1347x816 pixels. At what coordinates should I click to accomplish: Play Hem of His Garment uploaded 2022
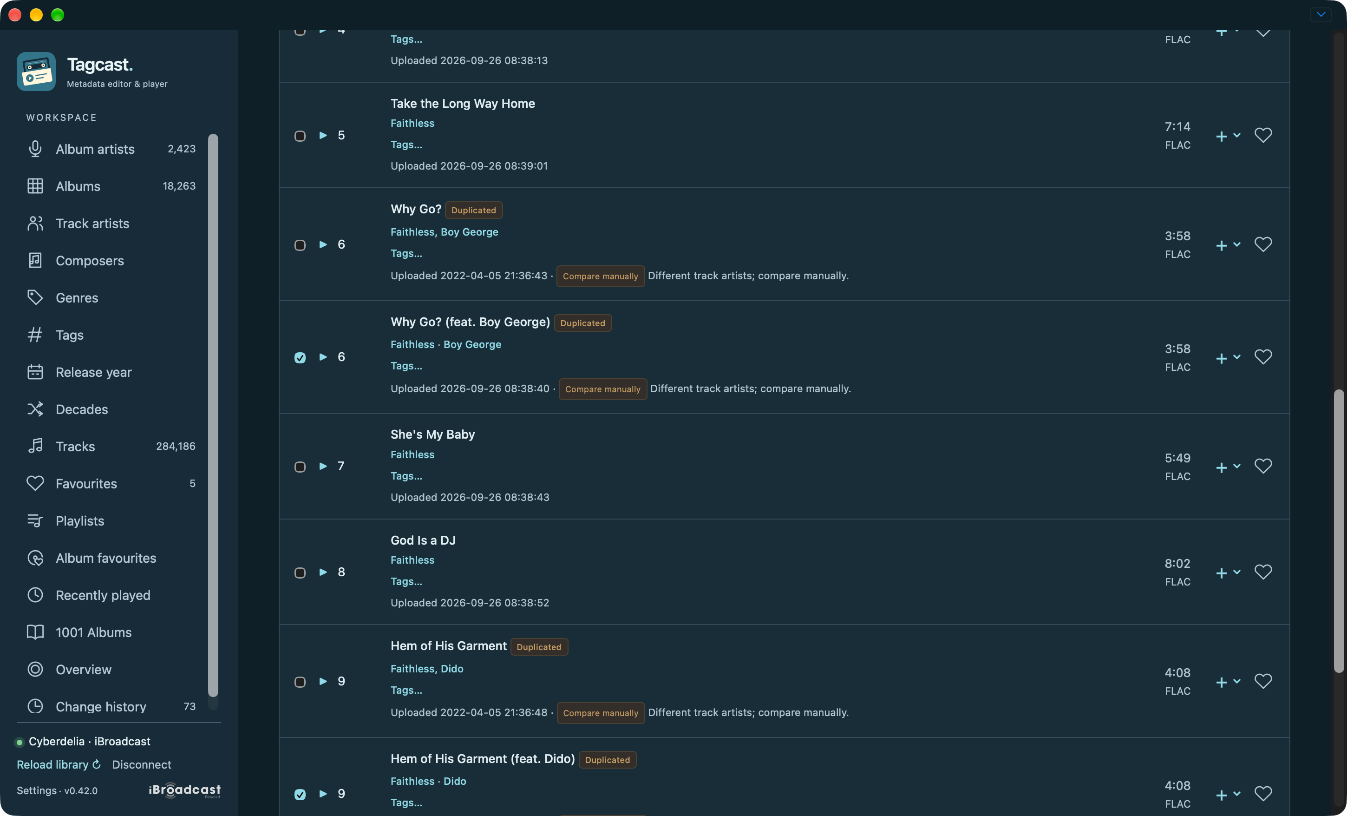(x=323, y=681)
